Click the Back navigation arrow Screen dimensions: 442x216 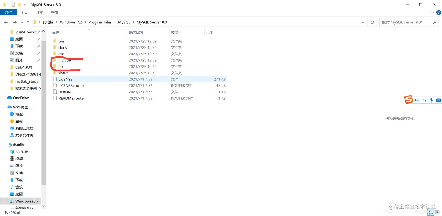(x=6, y=22)
